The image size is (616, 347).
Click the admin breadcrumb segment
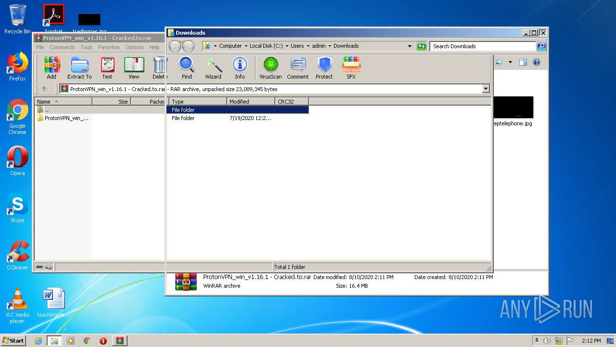pyautogui.click(x=319, y=46)
